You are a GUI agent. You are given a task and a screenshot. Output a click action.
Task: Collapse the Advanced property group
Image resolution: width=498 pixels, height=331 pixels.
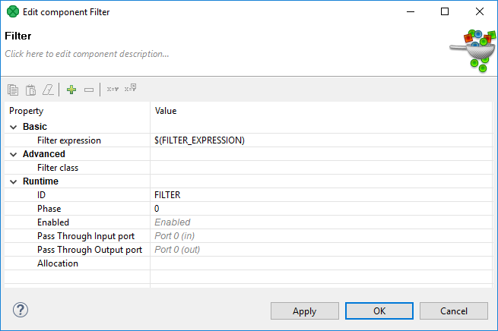13,154
